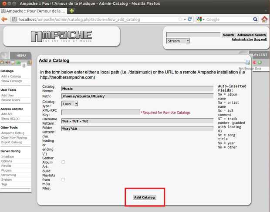Select the Playlist tab on right
This screenshot has height=212, width=270.
click(x=259, y=55)
